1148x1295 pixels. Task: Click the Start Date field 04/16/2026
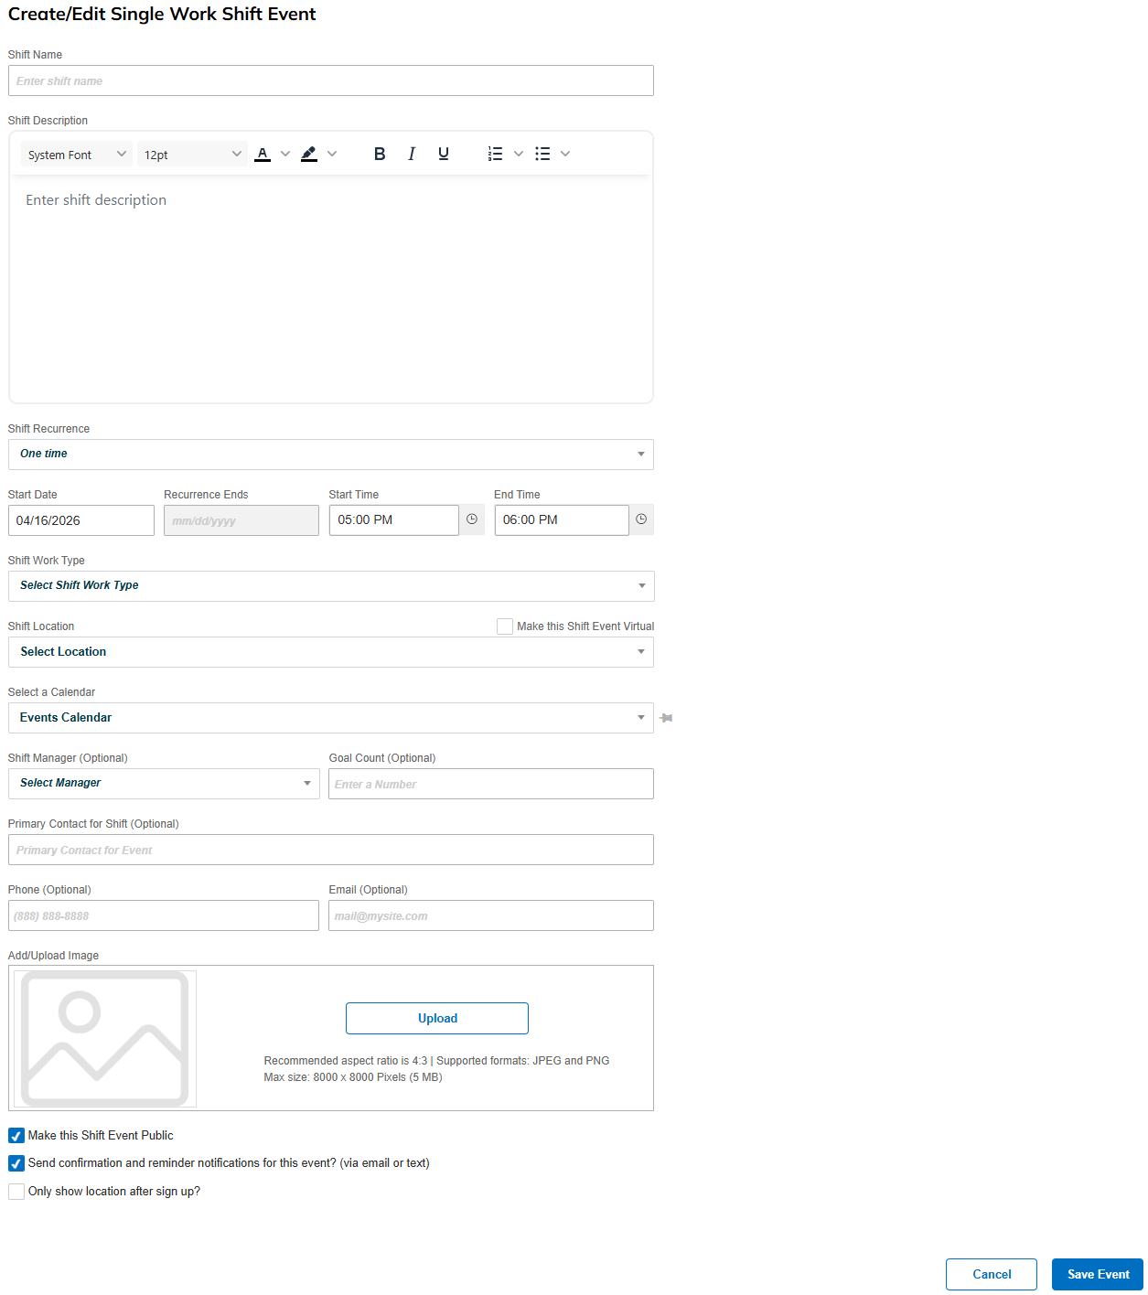[x=81, y=520]
